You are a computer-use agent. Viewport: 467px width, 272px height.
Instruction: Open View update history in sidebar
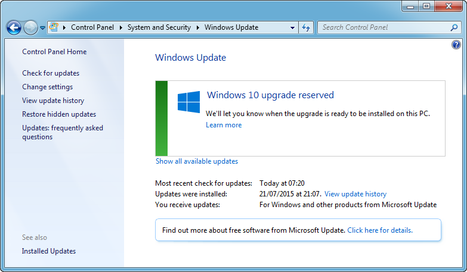[x=53, y=101]
